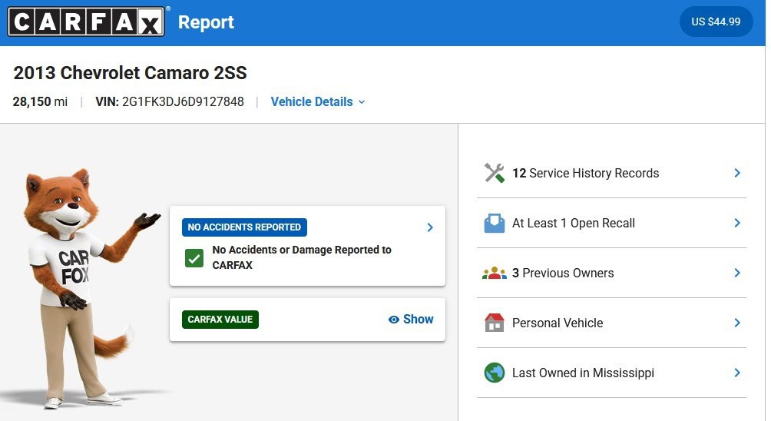
Task: Click the Report heading in the header
Action: click(x=206, y=22)
